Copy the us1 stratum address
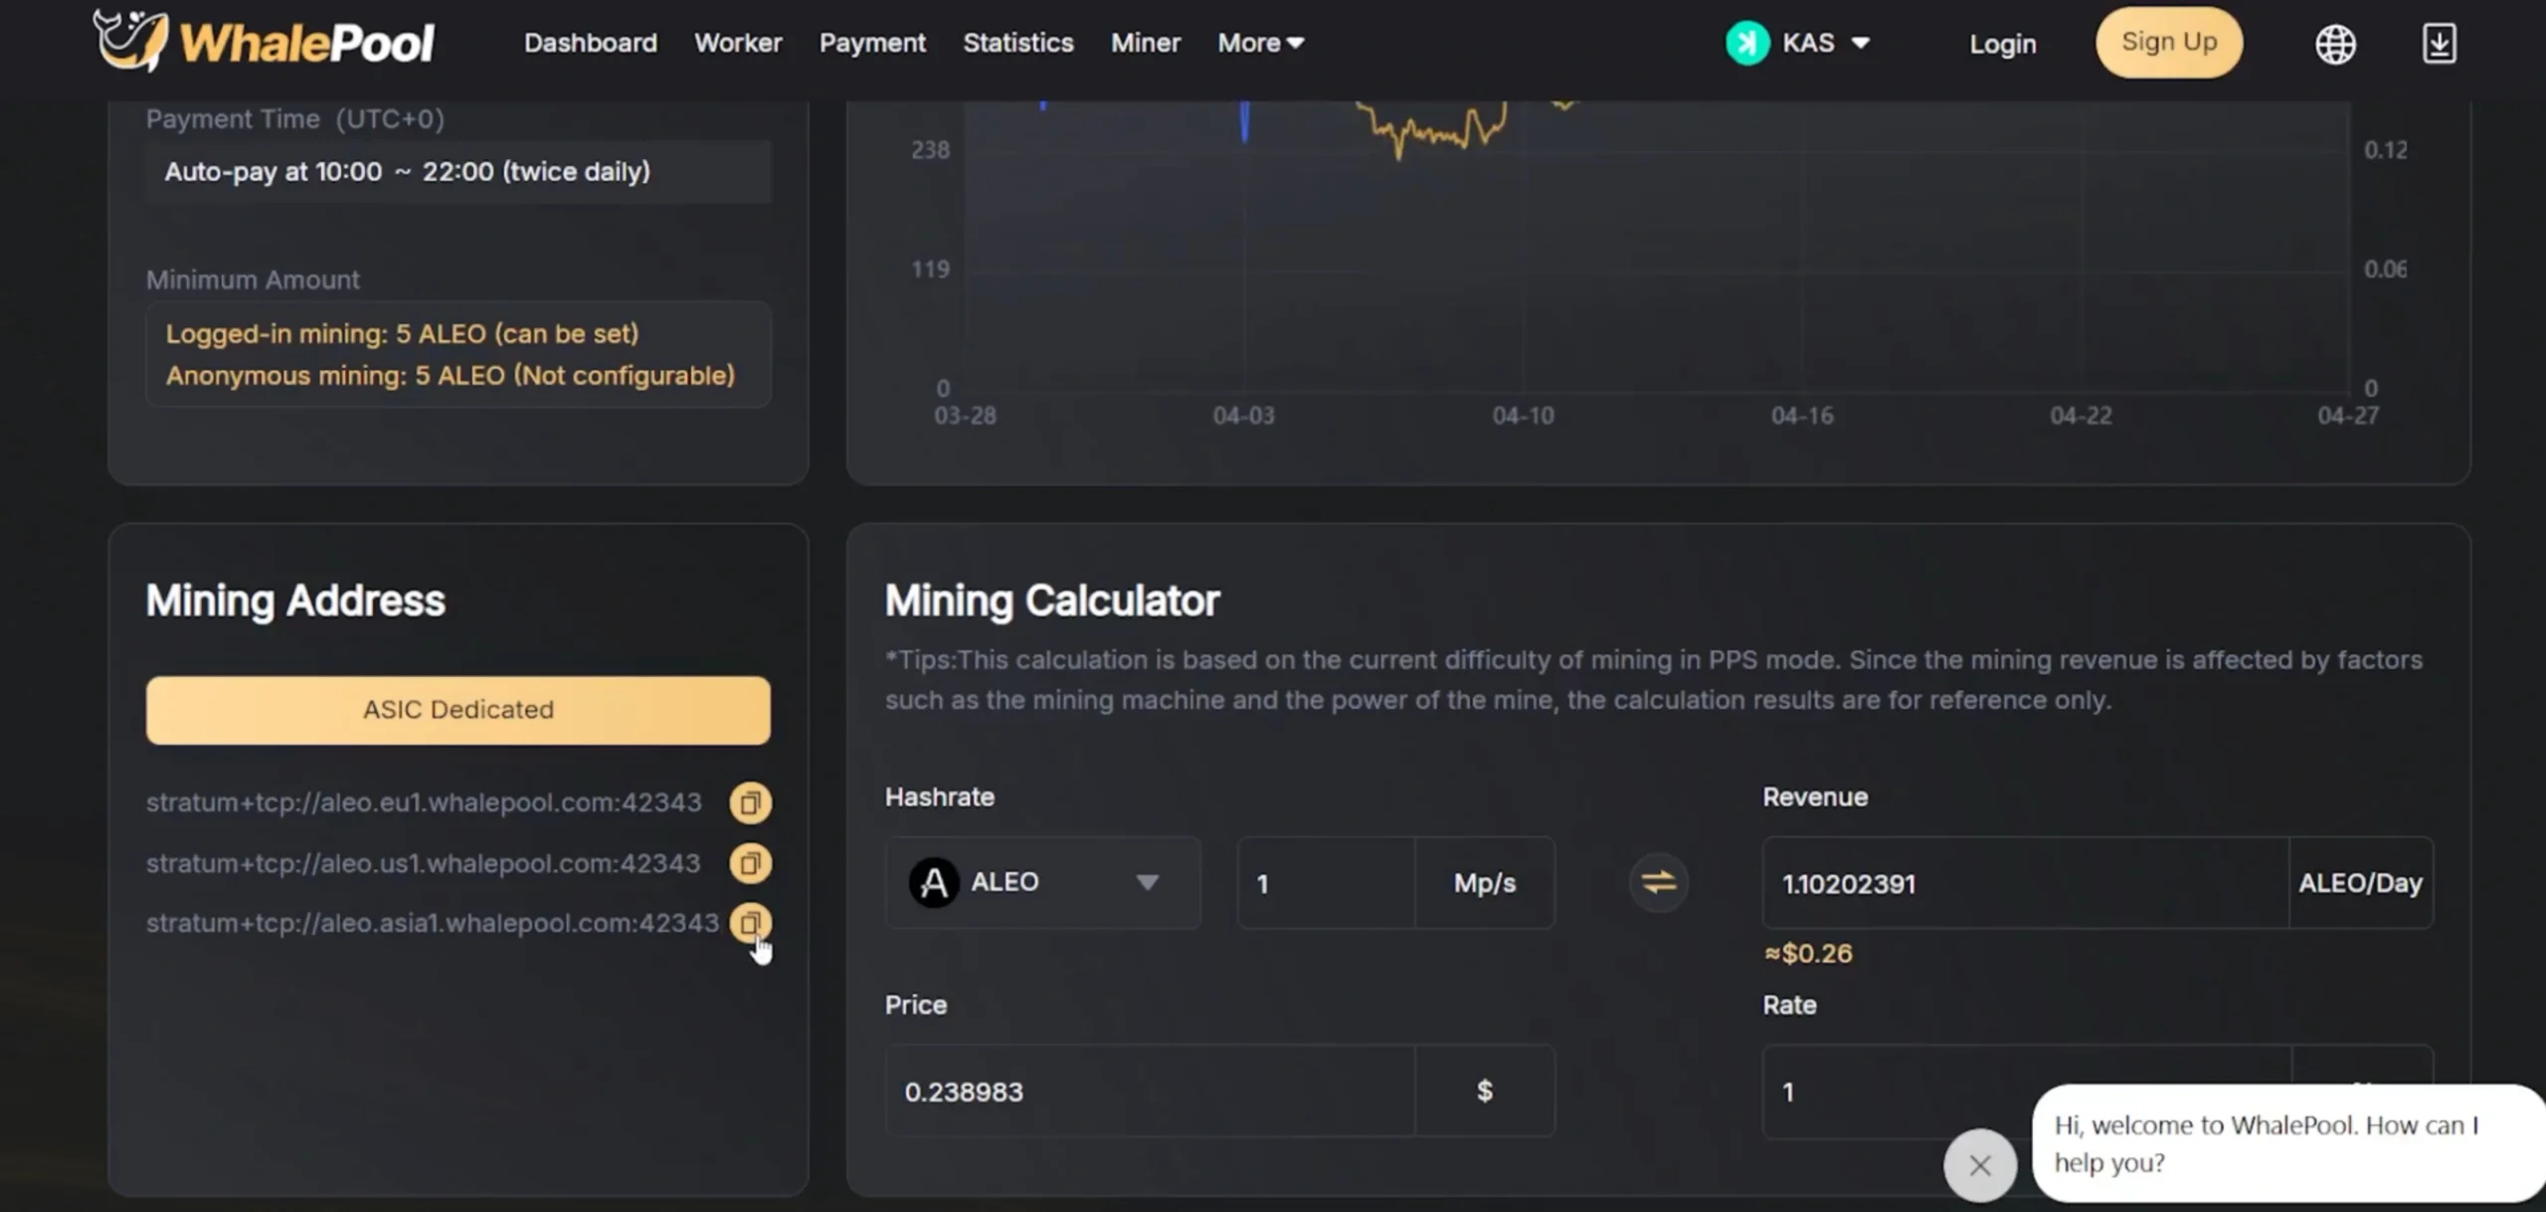The width and height of the screenshot is (2546, 1212). point(750,863)
